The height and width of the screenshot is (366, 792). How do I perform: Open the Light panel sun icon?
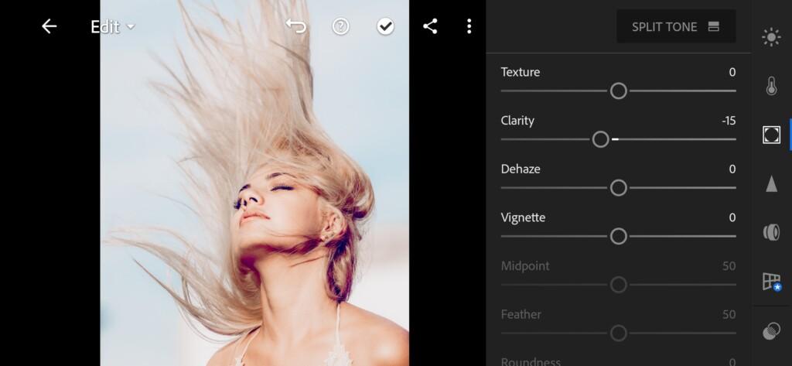pyautogui.click(x=771, y=37)
